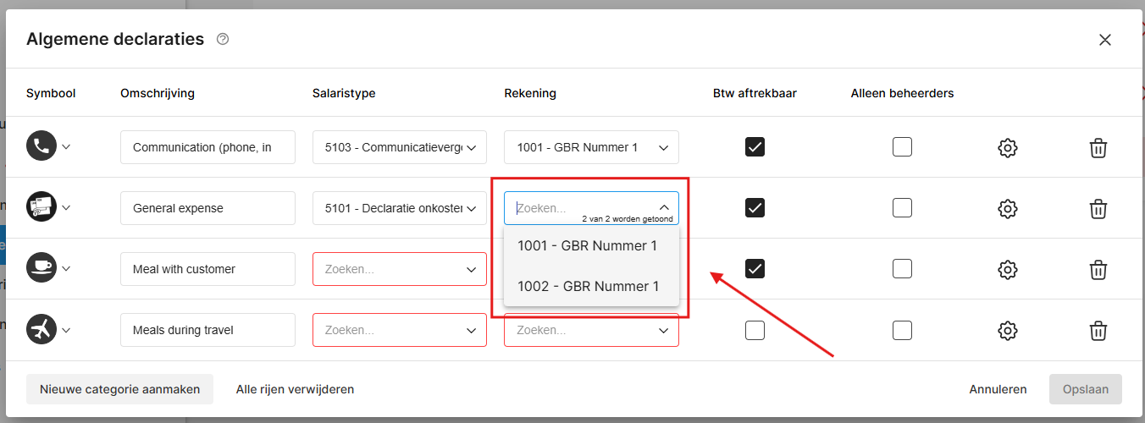Viewport: 1145px width, 423px height.
Task: Click the Rekening column header
Action: pos(530,93)
